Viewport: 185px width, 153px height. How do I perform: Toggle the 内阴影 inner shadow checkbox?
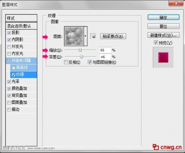9,40
